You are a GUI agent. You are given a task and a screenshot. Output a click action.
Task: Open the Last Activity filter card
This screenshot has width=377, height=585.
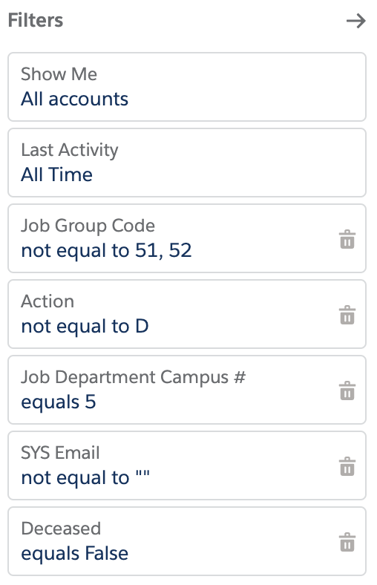187,163
